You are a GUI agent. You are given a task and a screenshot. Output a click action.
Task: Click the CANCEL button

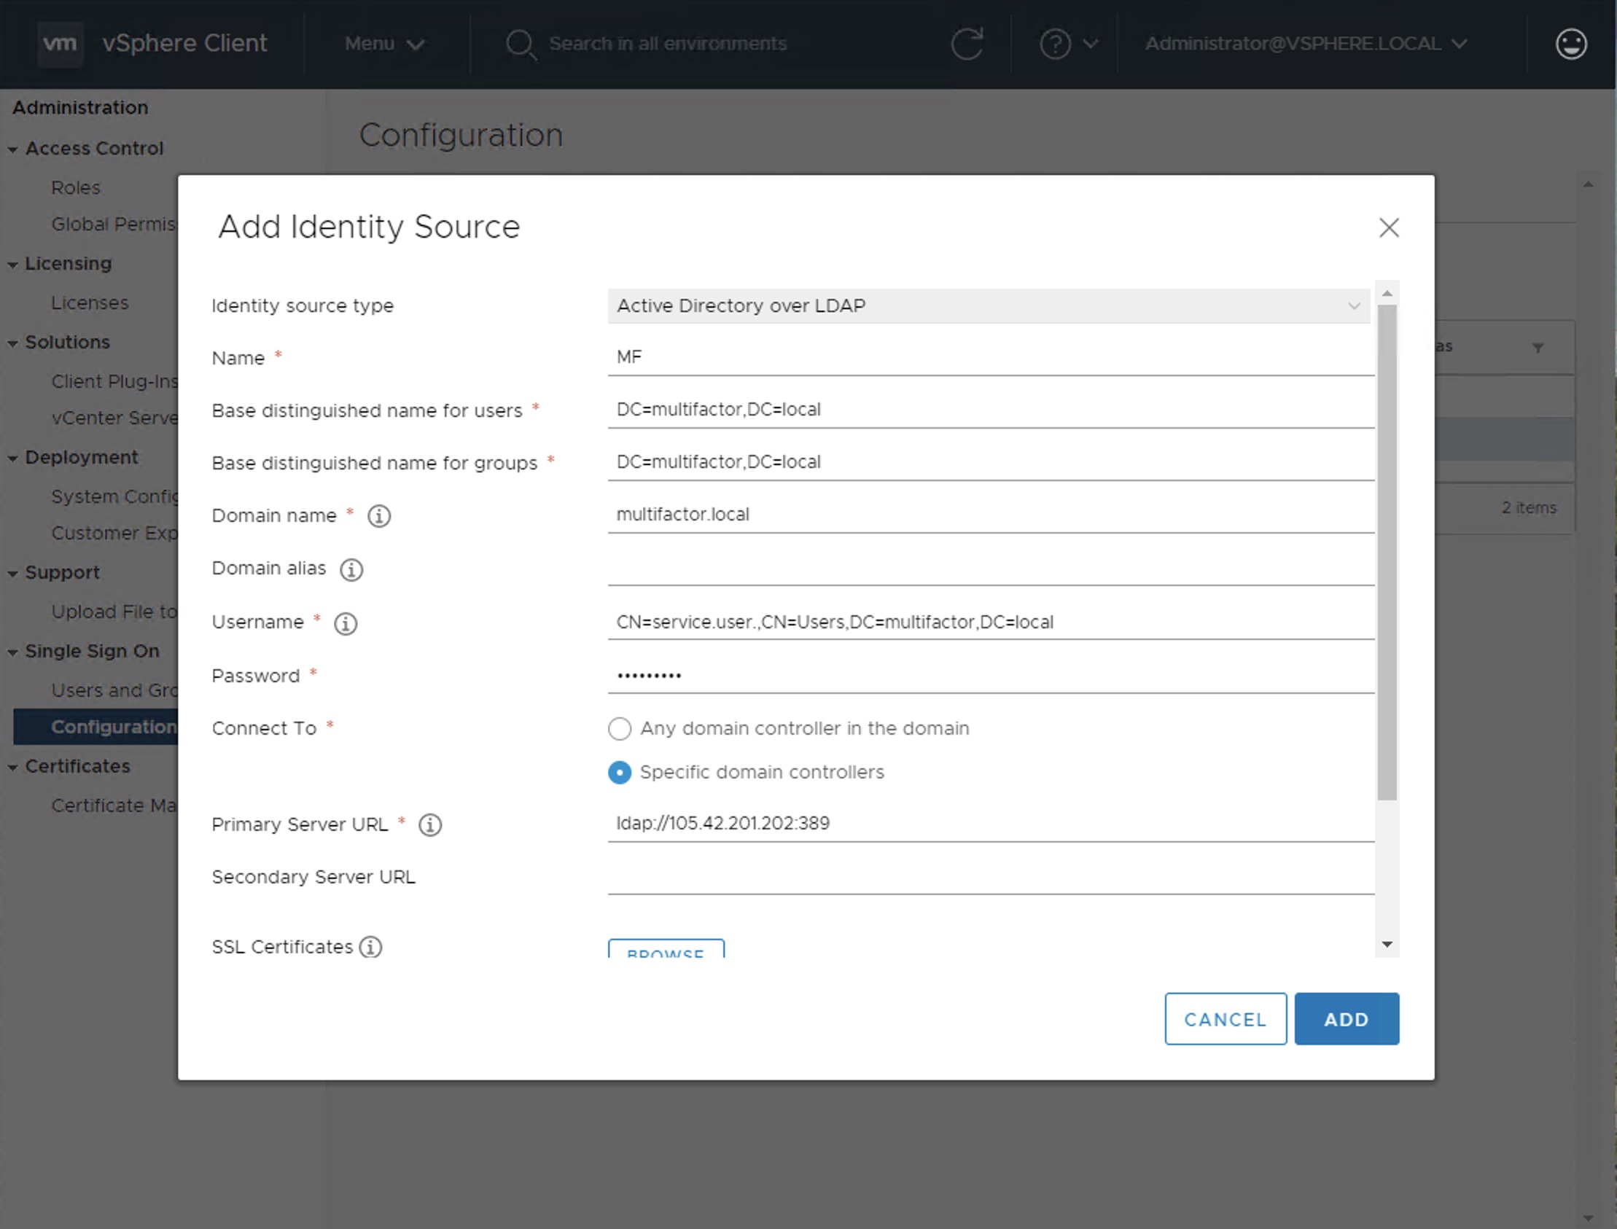tap(1225, 1018)
